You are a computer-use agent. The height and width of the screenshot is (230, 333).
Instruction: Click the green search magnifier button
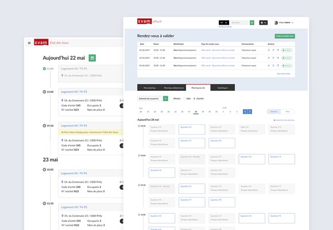point(252,22)
